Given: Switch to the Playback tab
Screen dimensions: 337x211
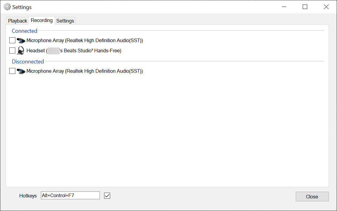Looking at the screenshot, I should 17,21.
